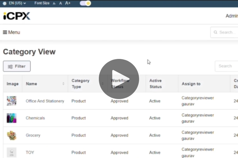This screenshot has width=238, height=158.
Task: Toggle the dark/light theme switch
Action: click(x=85, y=3)
